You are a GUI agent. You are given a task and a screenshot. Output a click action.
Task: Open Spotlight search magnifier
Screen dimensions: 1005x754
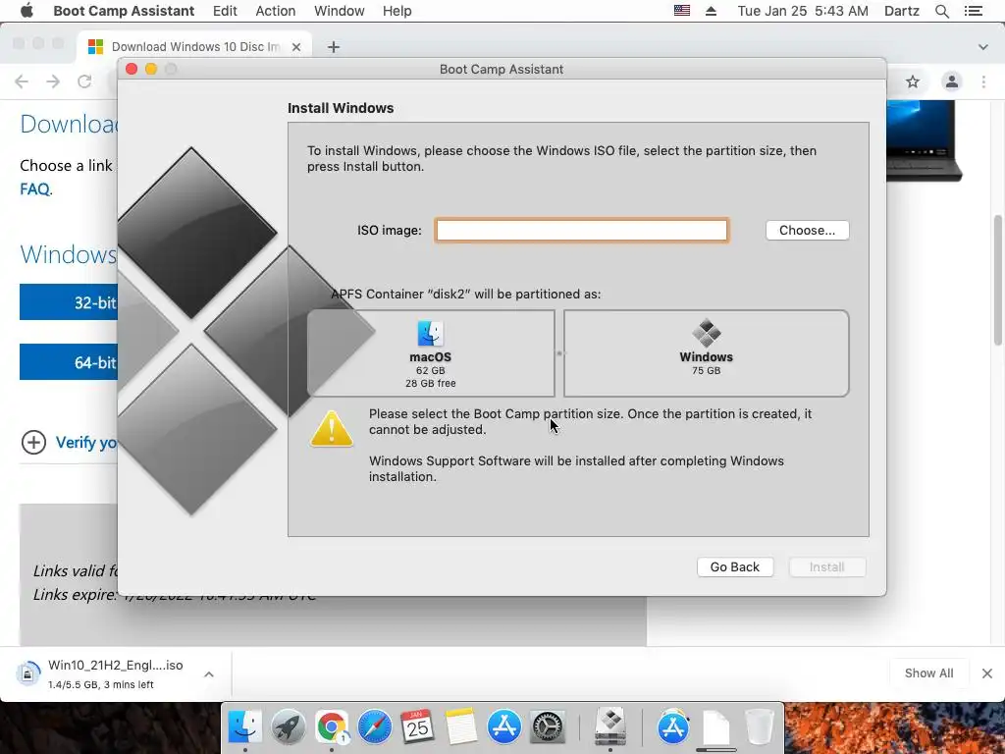pos(942,11)
